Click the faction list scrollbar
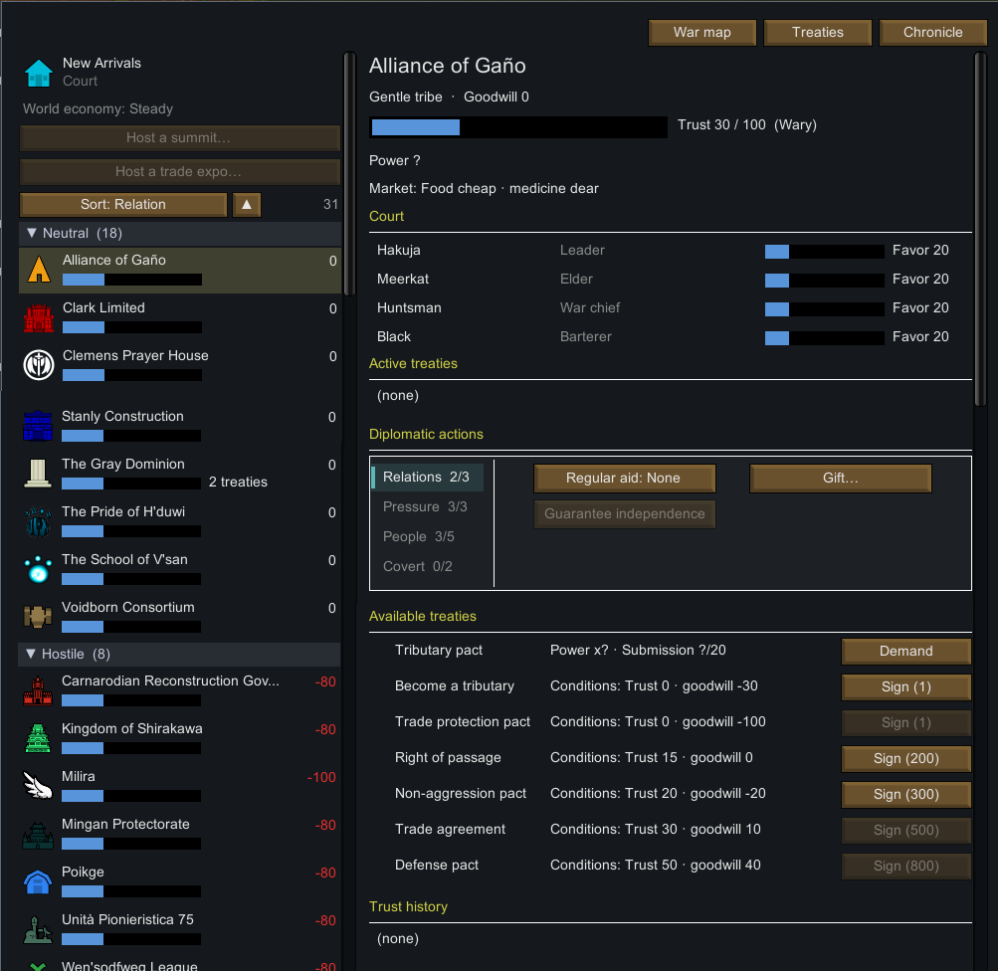This screenshot has height=971, width=998. (x=349, y=174)
